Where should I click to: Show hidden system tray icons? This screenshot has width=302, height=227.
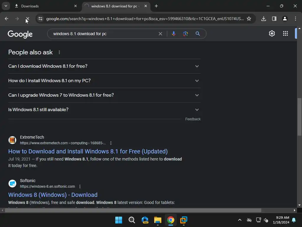[x=240, y=220]
